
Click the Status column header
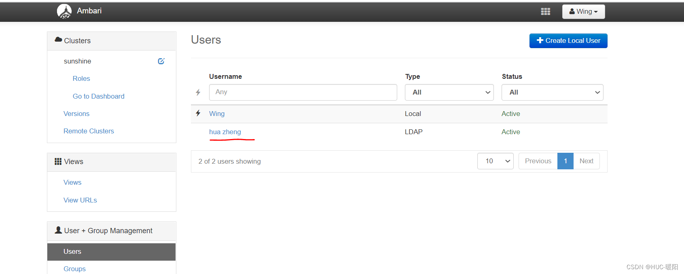(x=512, y=76)
